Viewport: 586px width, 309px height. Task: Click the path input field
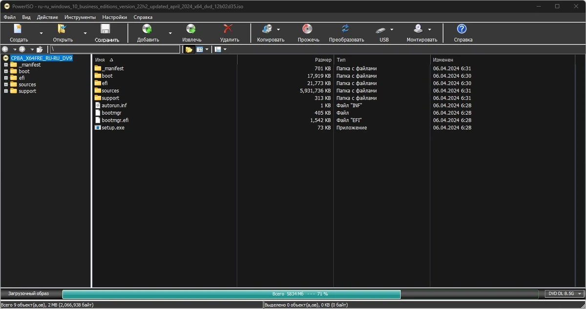(x=115, y=49)
